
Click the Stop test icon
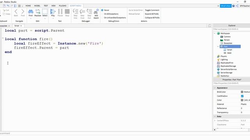coord(67,12)
